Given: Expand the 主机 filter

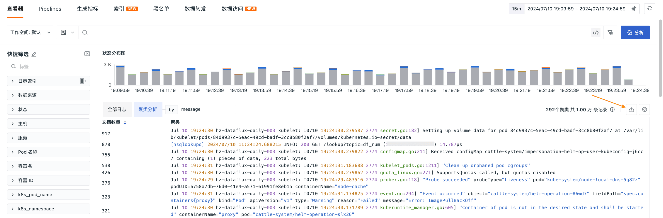Looking at the screenshot, I should point(49,124).
